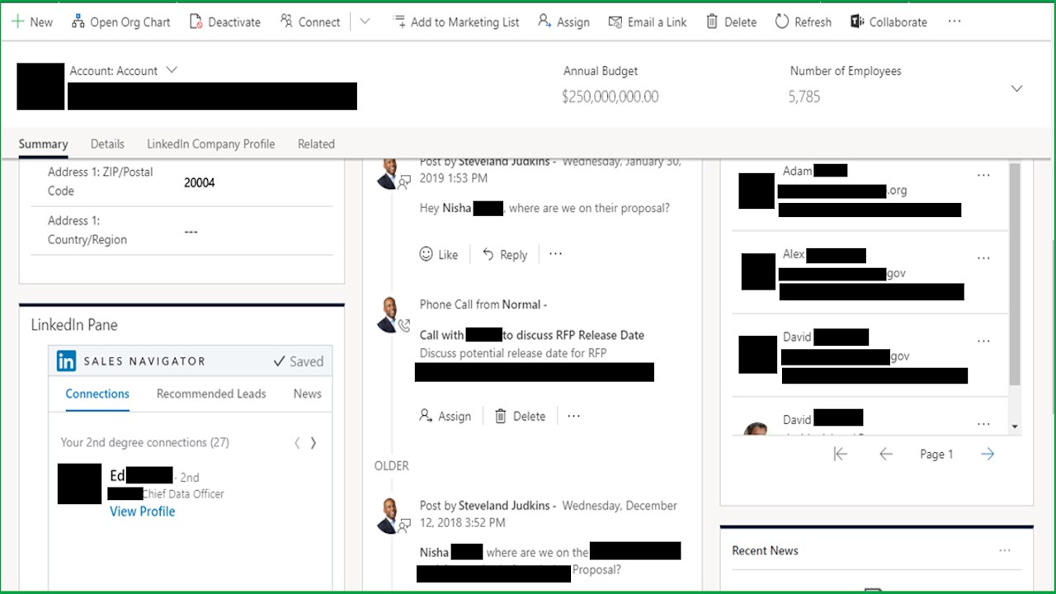Refresh the account record
This screenshot has width=1056, height=594.
(802, 21)
